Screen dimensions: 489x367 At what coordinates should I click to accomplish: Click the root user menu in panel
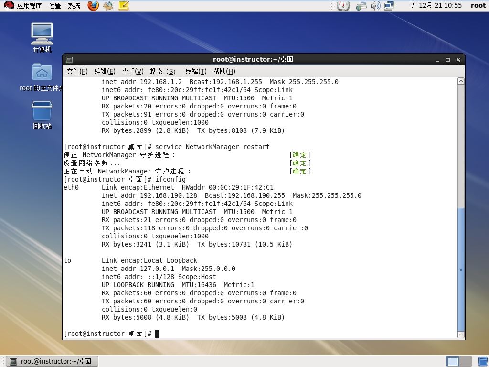[478, 5]
